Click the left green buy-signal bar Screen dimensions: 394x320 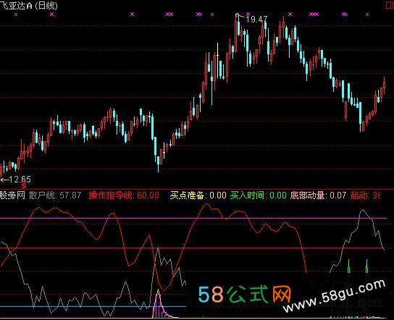(x=348, y=266)
